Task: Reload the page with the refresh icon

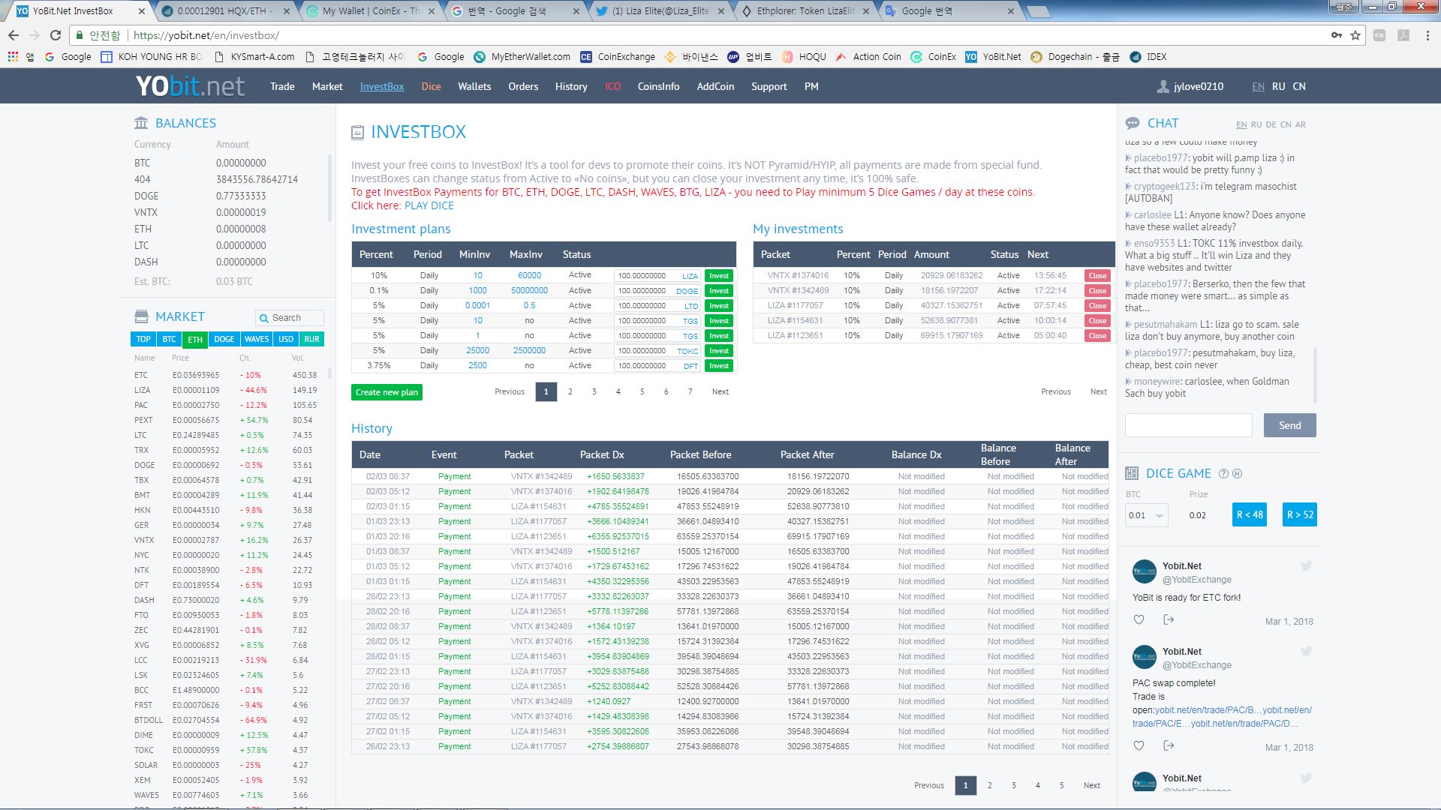Action: coord(56,35)
